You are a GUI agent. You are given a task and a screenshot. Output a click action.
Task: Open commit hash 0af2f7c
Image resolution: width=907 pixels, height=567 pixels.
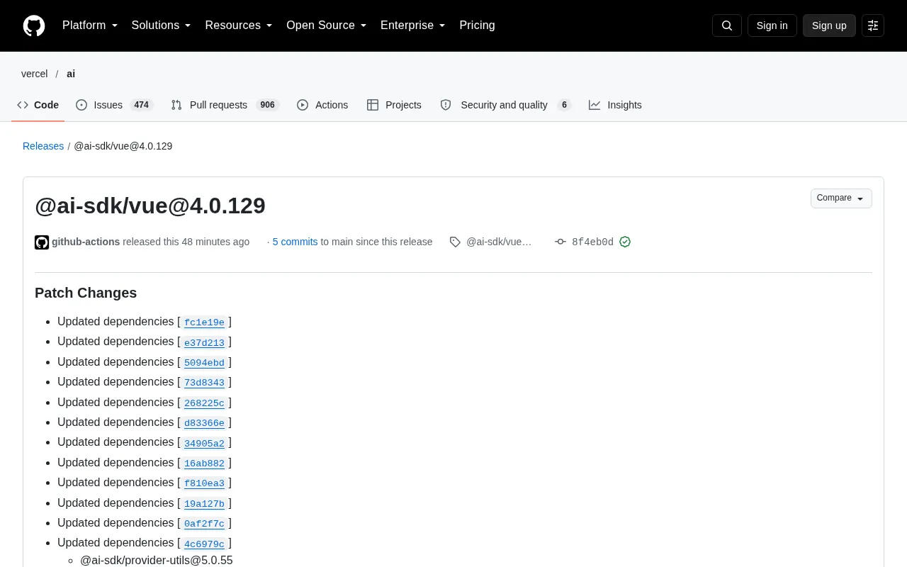pyautogui.click(x=204, y=524)
